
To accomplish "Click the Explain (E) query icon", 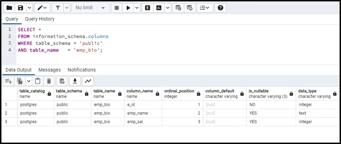I will (x=148, y=8).
